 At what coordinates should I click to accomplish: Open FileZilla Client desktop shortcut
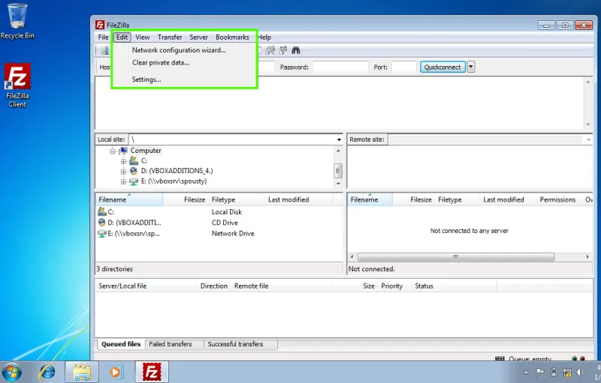17,85
